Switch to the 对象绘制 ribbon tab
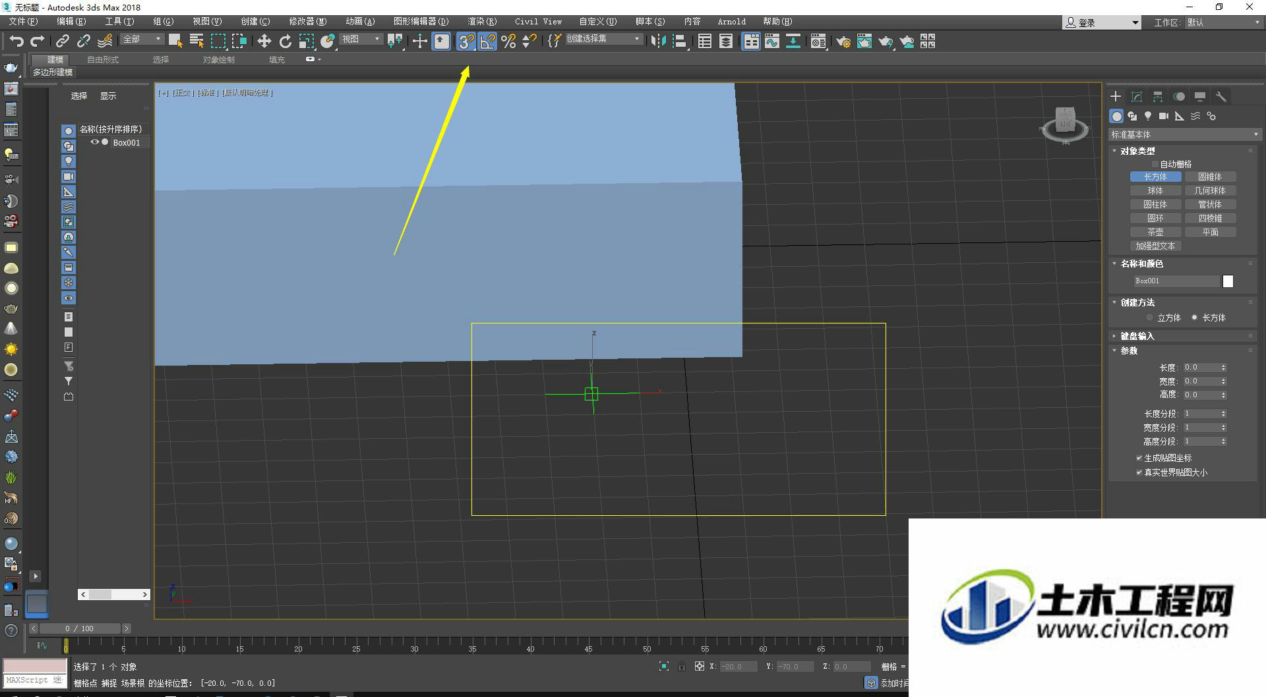The width and height of the screenshot is (1266, 697). pyautogui.click(x=219, y=60)
